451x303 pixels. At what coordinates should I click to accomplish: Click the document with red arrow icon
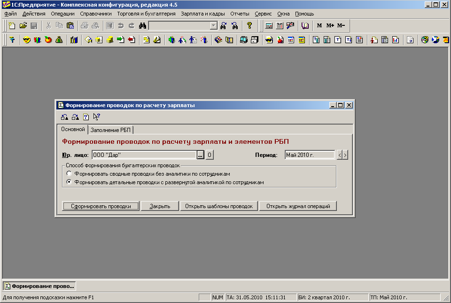click(x=132, y=40)
